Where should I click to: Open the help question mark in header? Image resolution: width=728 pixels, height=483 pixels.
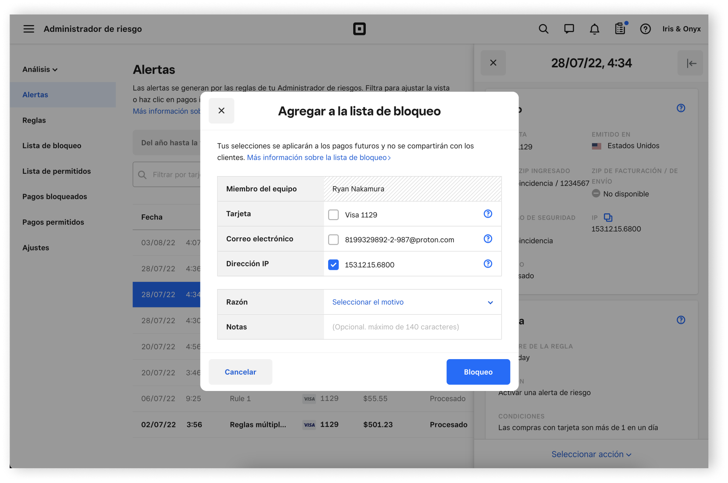click(x=645, y=29)
